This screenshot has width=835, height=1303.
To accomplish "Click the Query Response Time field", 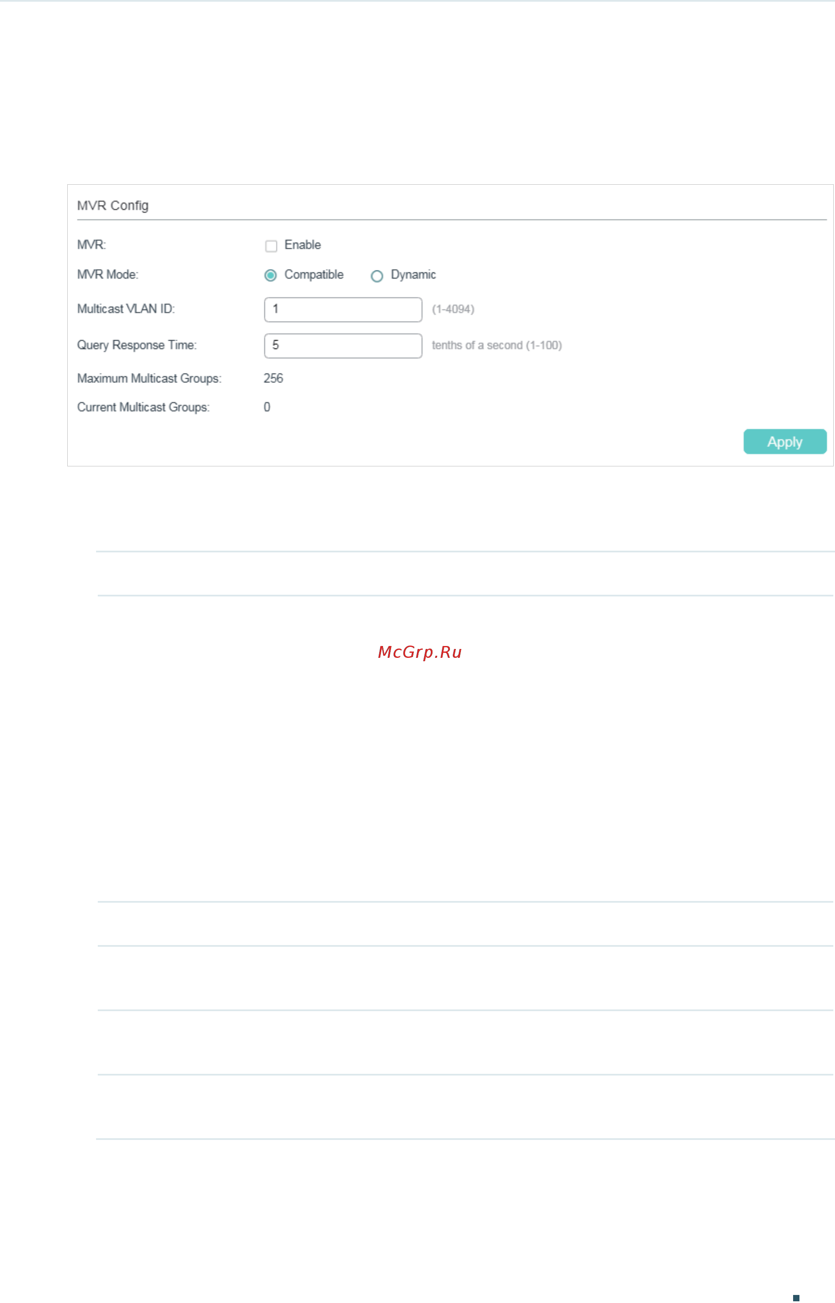I will (343, 346).
